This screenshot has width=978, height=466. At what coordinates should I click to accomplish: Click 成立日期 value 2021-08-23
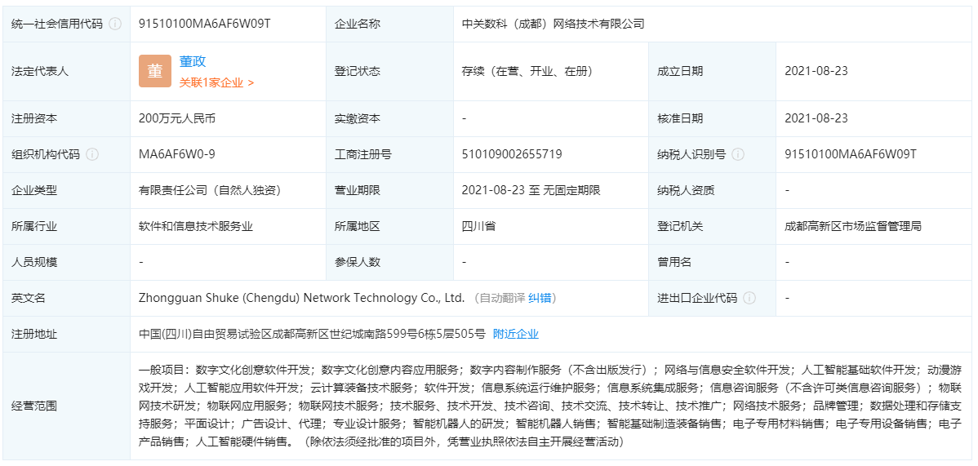click(x=816, y=71)
